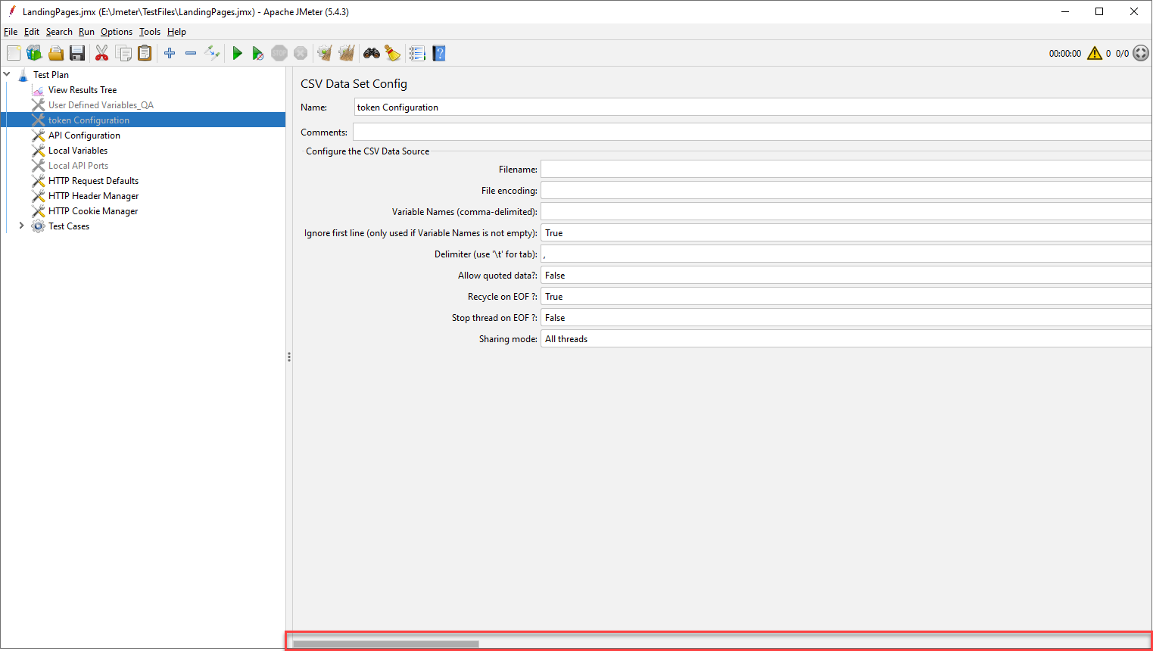Select HTTP Header Manager in tree

(93, 196)
